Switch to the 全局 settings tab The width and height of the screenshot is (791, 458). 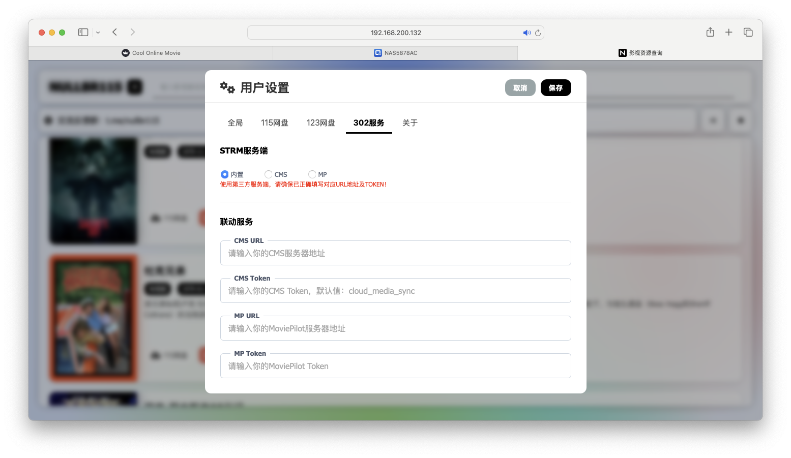tap(235, 123)
